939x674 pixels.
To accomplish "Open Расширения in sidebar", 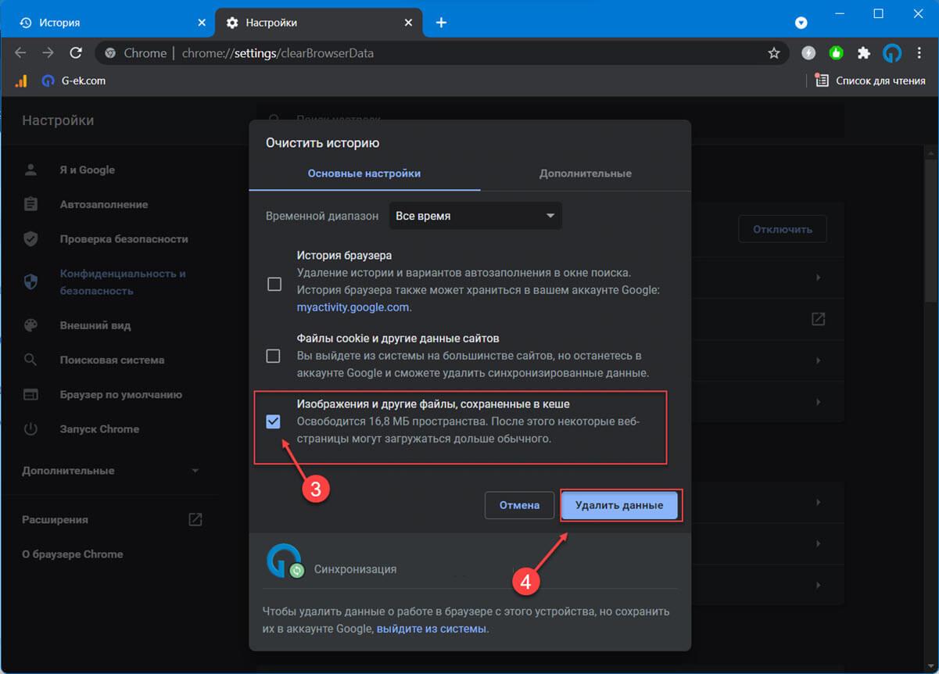I will (x=113, y=519).
